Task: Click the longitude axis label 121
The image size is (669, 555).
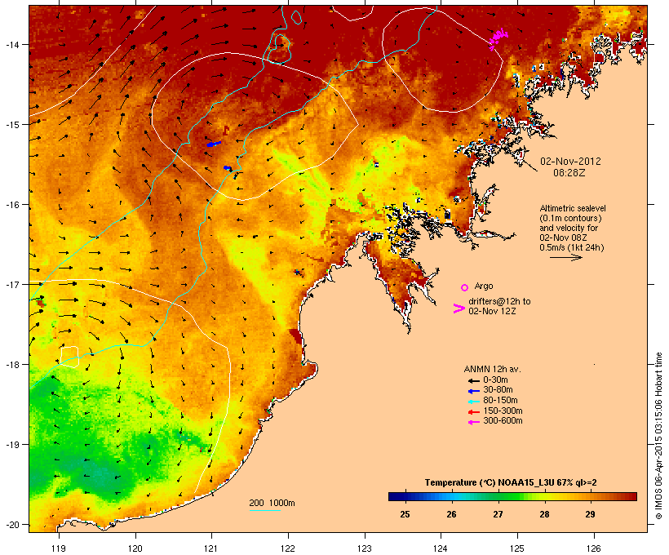Action: coord(211,548)
